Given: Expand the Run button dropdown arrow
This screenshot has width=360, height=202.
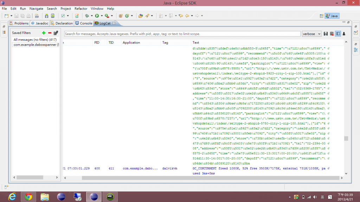Looking at the screenshot, I should [x=102, y=16].
